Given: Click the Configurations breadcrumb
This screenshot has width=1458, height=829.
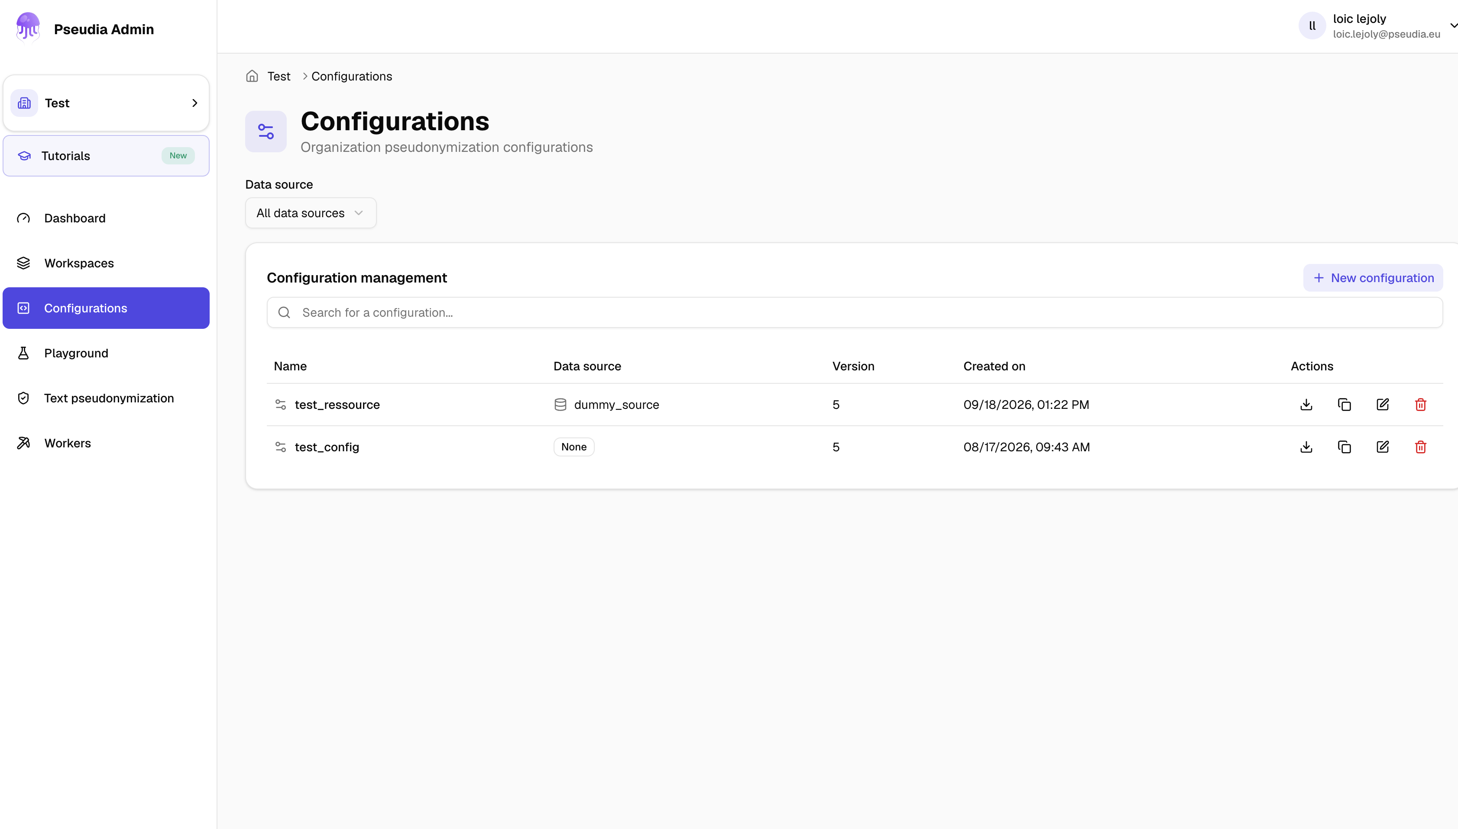Looking at the screenshot, I should click(x=352, y=76).
